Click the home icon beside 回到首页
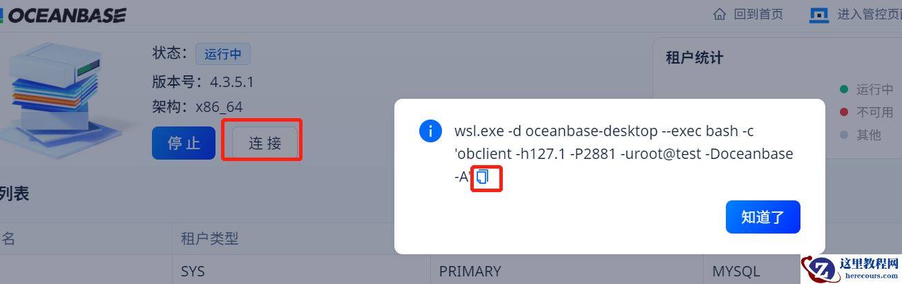 click(x=720, y=15)
